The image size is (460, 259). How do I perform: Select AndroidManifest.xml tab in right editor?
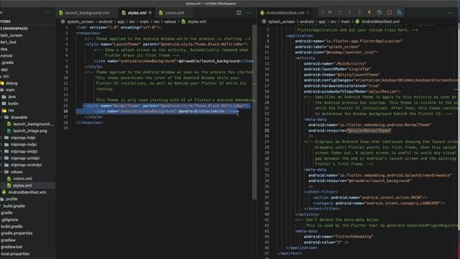pyautogui.click(x=285, y=13)
